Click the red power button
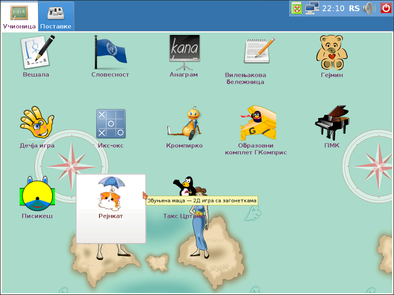This screenshot has width=394, height=295. pyautogui.click(x=386, y=8)
